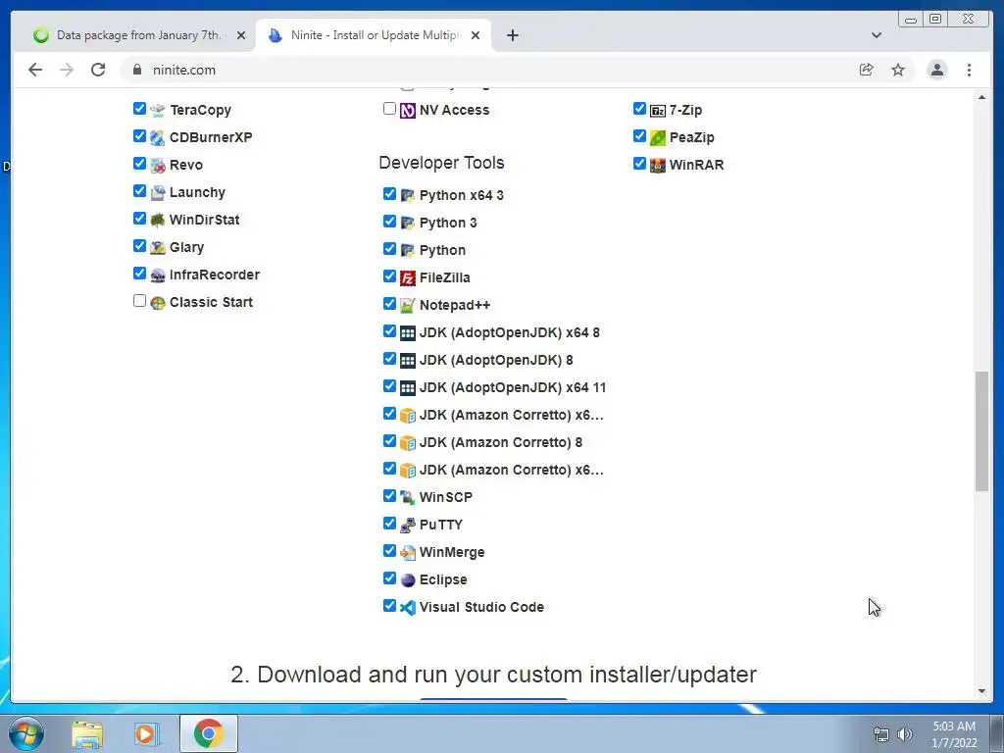Open Chrome's three-dot menu
The image size is (1004, 753).
click(x=970, y=70)
